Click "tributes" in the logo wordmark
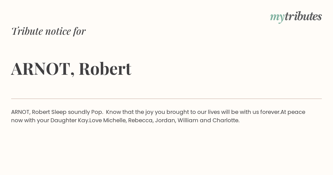 pyautogui.click(x=303, y=16)
